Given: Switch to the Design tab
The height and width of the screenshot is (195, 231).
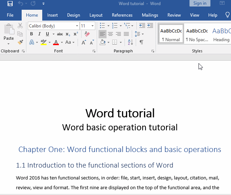Looking at the screenshot, I should pyautogui.click(x=74, y=15).
